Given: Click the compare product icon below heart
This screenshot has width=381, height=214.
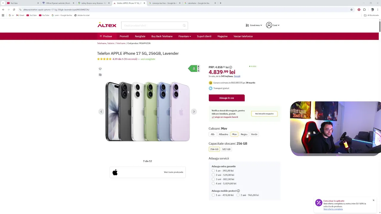Looking at the screenshot, I should (100, 75).
